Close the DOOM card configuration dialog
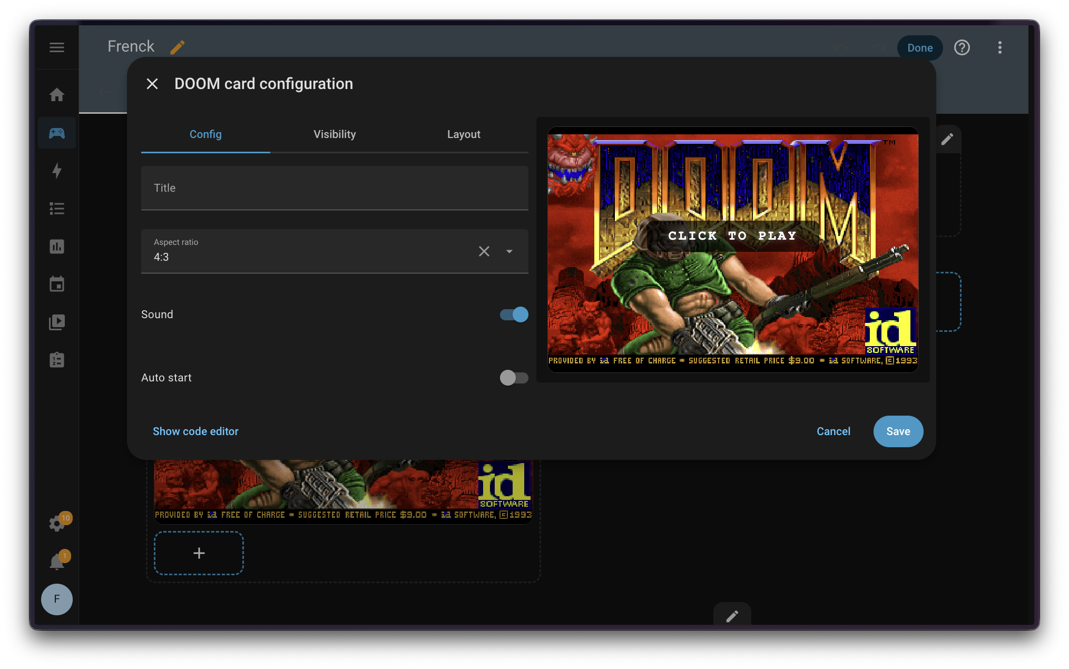 [152, 84]
